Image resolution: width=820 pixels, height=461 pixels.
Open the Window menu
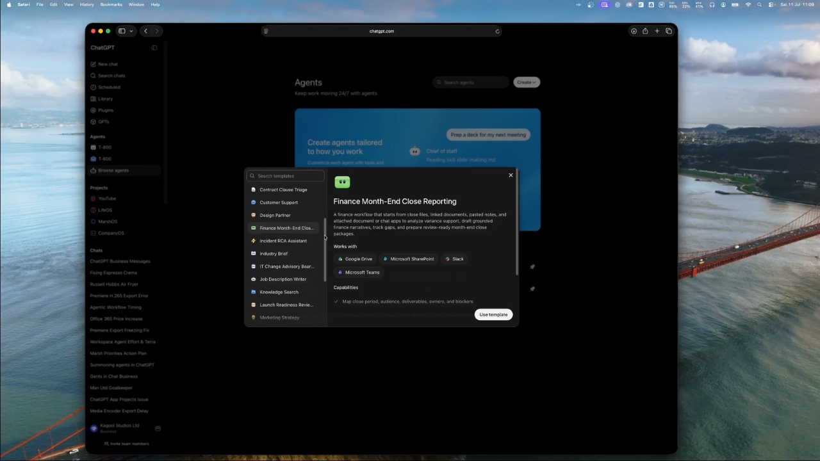(x=136, y=4)
